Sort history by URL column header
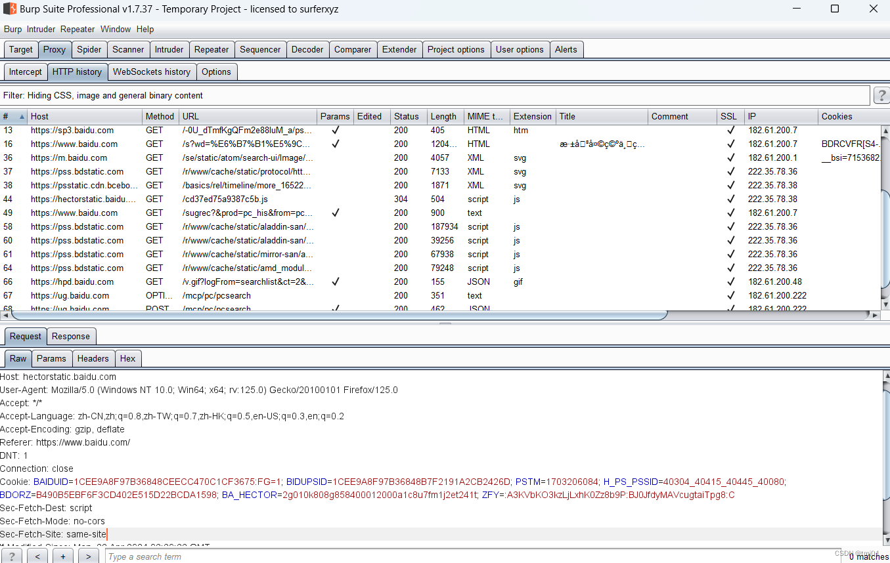This screenshot has width=890, height=563. click(x=248, y=116)
